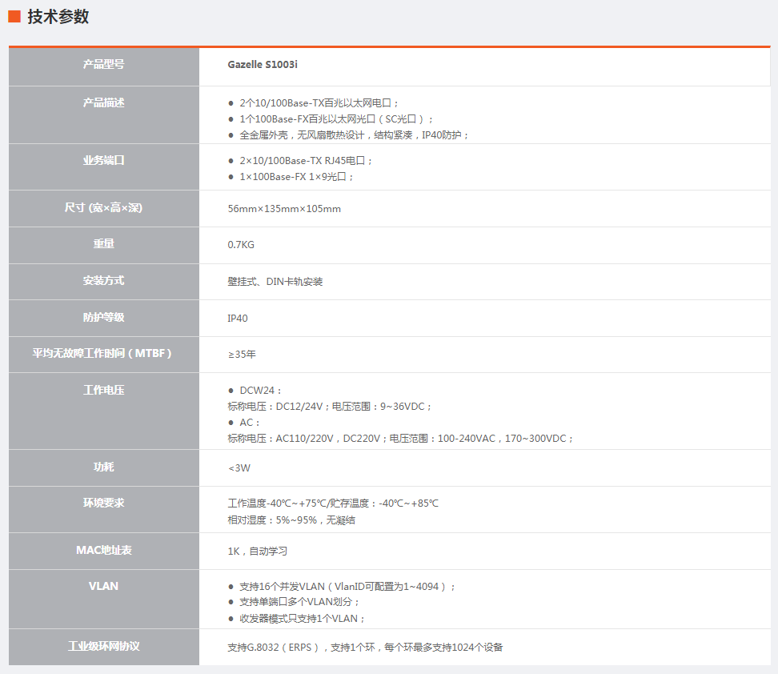Select the 安装方式 row label

[104, 281]
